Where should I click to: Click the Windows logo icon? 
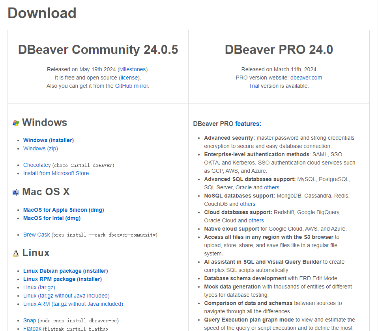pyautogui.click(x=16, y=123)
